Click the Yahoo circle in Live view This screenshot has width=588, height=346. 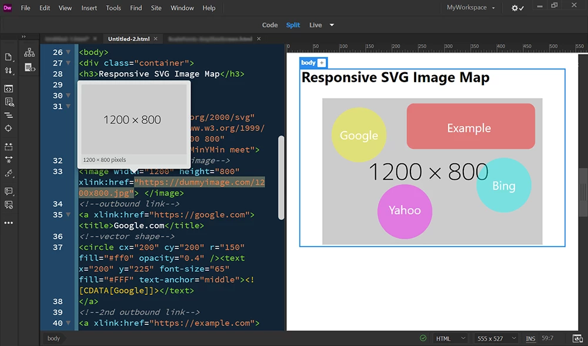pos(405,211)
